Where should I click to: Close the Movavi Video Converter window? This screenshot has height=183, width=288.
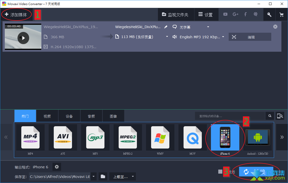coord(282,4)
